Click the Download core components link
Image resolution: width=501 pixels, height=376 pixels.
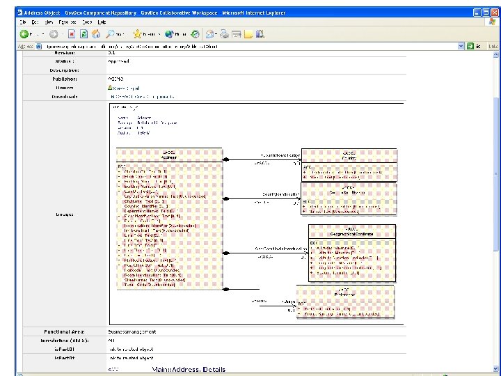pos(141,97)
